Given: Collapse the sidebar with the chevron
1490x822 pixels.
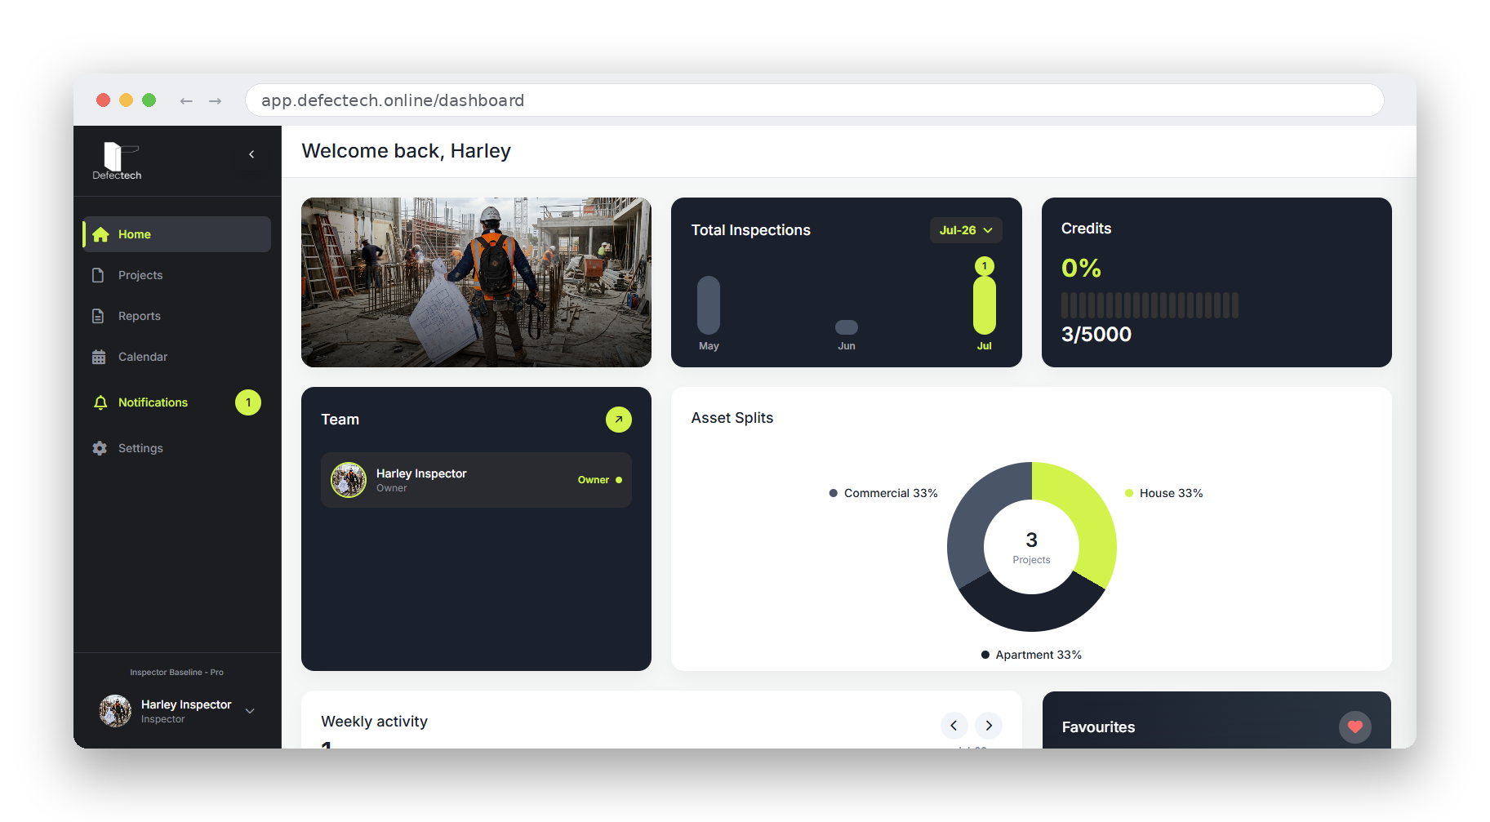Looking at the screenshot, I should coord(251,154).
